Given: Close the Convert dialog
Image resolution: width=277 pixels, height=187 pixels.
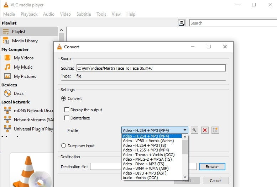Looking at the screenshot, I should [x=225, y=47].
